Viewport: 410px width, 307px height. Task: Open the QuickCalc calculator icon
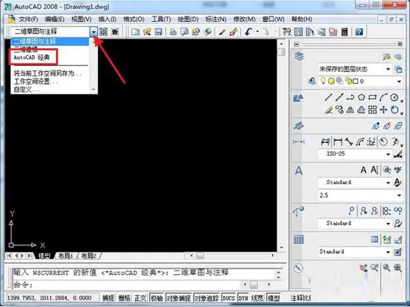(344, 32)
